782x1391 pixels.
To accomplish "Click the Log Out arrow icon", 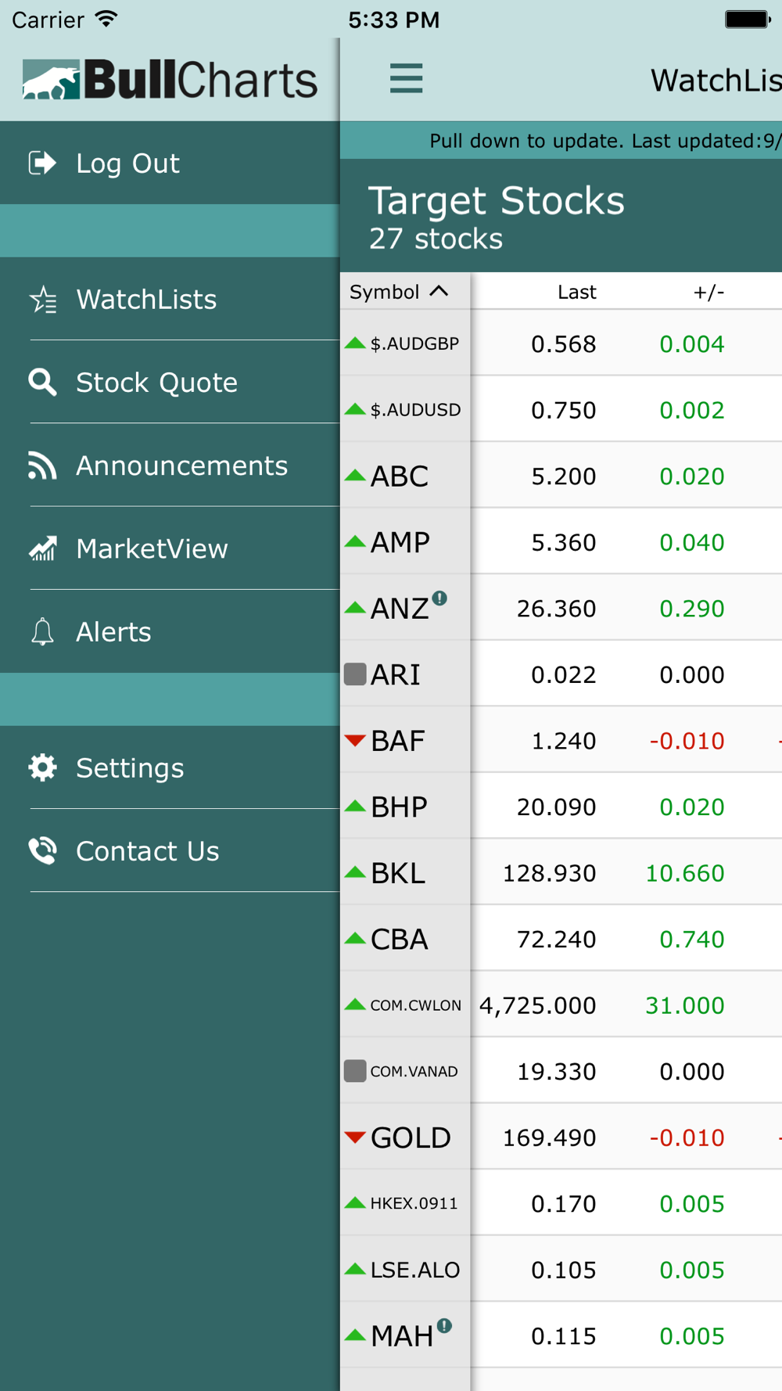I will [42, 163].
